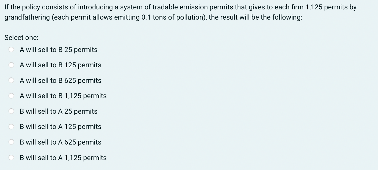The width and height of the screenshot is (378, 170).
Task: Select "A will sell to B 125 permits"
Action: tap(11, 65)
